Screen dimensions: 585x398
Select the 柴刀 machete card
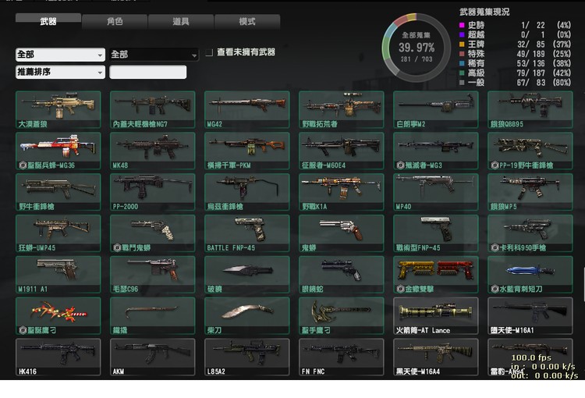tap(247, 316)
